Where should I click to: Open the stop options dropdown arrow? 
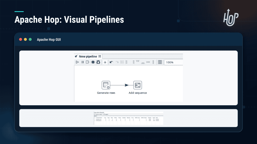click(89, 62)
